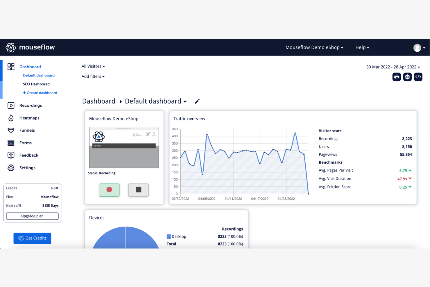The height and width of the screenshot is (287, 430).
Task: Open the Dashboard sidebar menu item
Action: tap(30, 67)
